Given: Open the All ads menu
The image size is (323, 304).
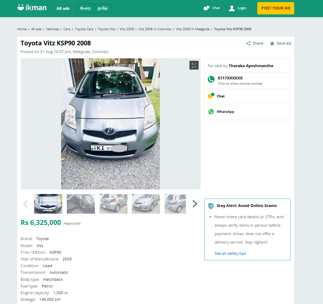Looking at the screenshot, I should coord(63,8).
